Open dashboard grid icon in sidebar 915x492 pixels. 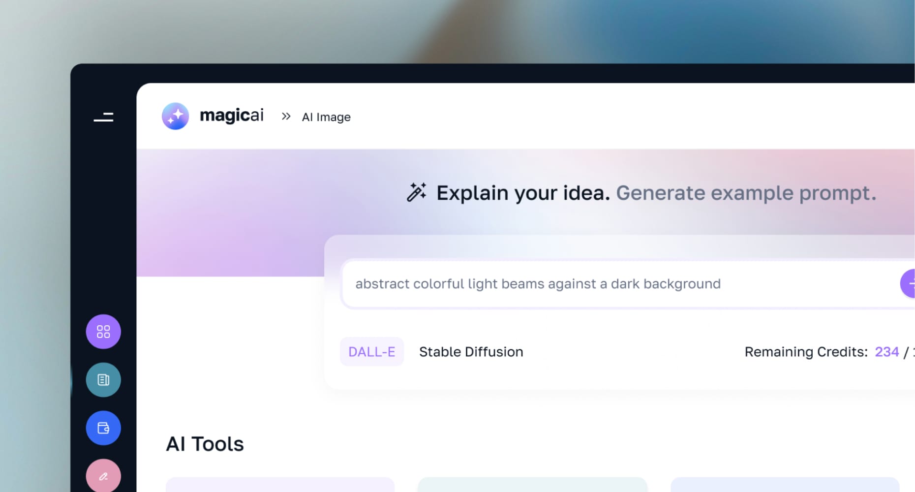coord(103,332)
